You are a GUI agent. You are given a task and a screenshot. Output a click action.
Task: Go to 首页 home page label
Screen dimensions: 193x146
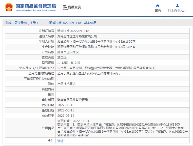pos(158,11)
